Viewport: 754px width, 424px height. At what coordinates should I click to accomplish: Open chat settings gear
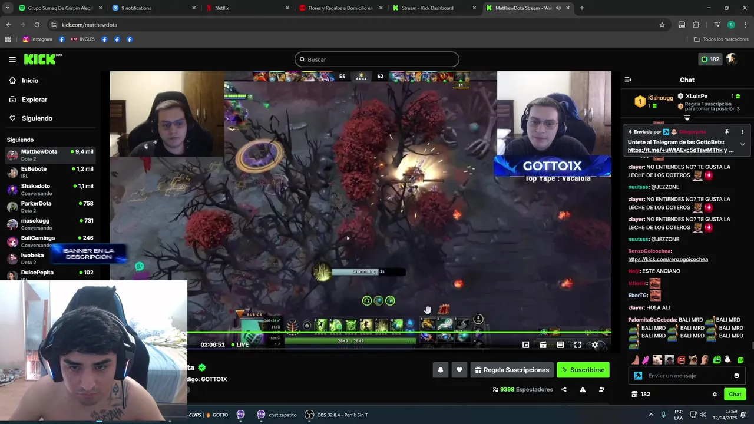point(715,394)
